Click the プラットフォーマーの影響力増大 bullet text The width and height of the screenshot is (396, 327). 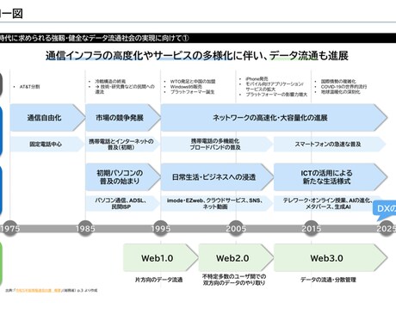pyautogui.click(x=276, y=95)
